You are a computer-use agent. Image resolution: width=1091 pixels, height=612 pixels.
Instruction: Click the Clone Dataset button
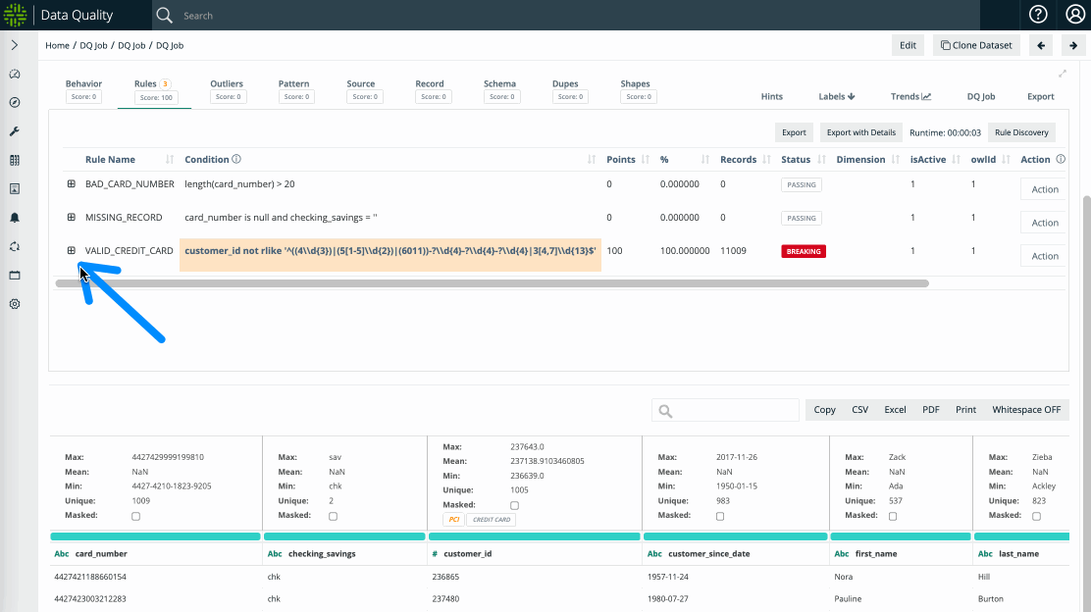pos(976,45)
